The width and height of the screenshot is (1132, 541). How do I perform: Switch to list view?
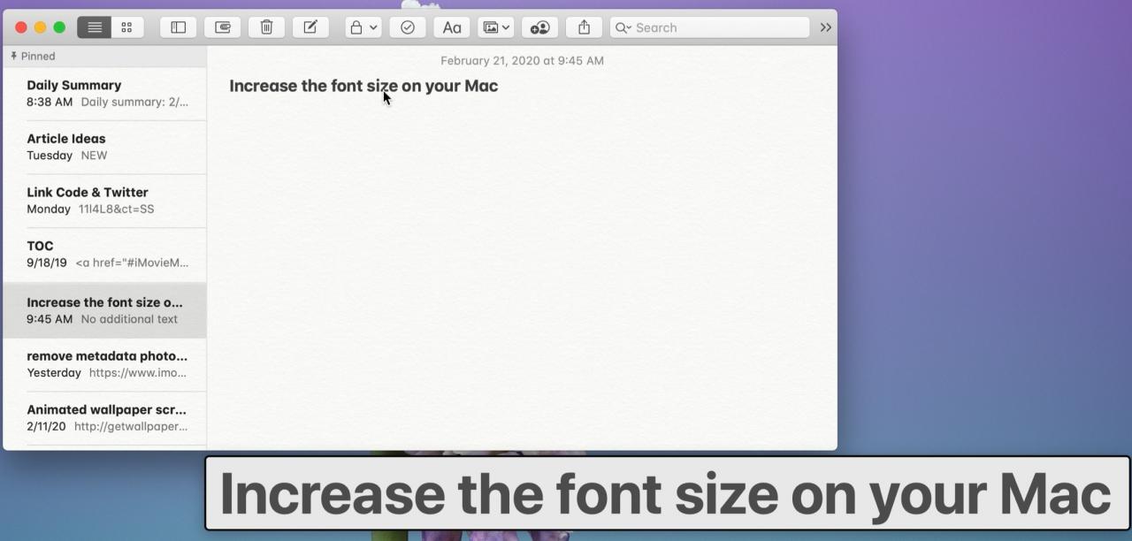pos(95,27)
